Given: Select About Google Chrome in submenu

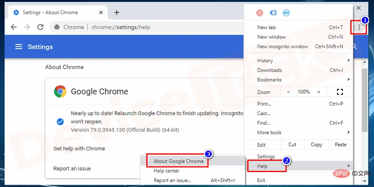Looking at the screenshot, I should tap(193, 161).
